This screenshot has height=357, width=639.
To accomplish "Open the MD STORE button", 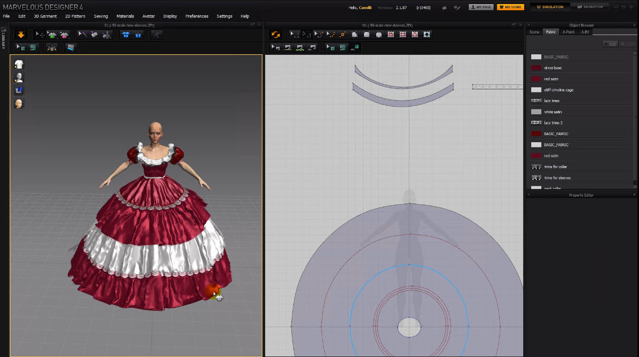I will [510, 7].
